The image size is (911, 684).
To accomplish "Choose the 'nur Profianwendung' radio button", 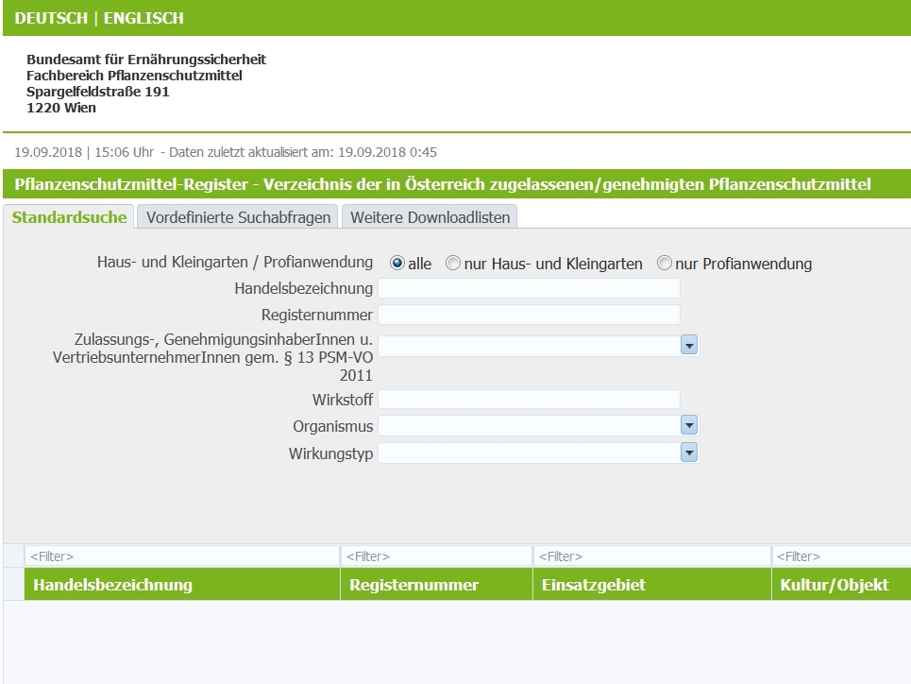I will [665, 264].
